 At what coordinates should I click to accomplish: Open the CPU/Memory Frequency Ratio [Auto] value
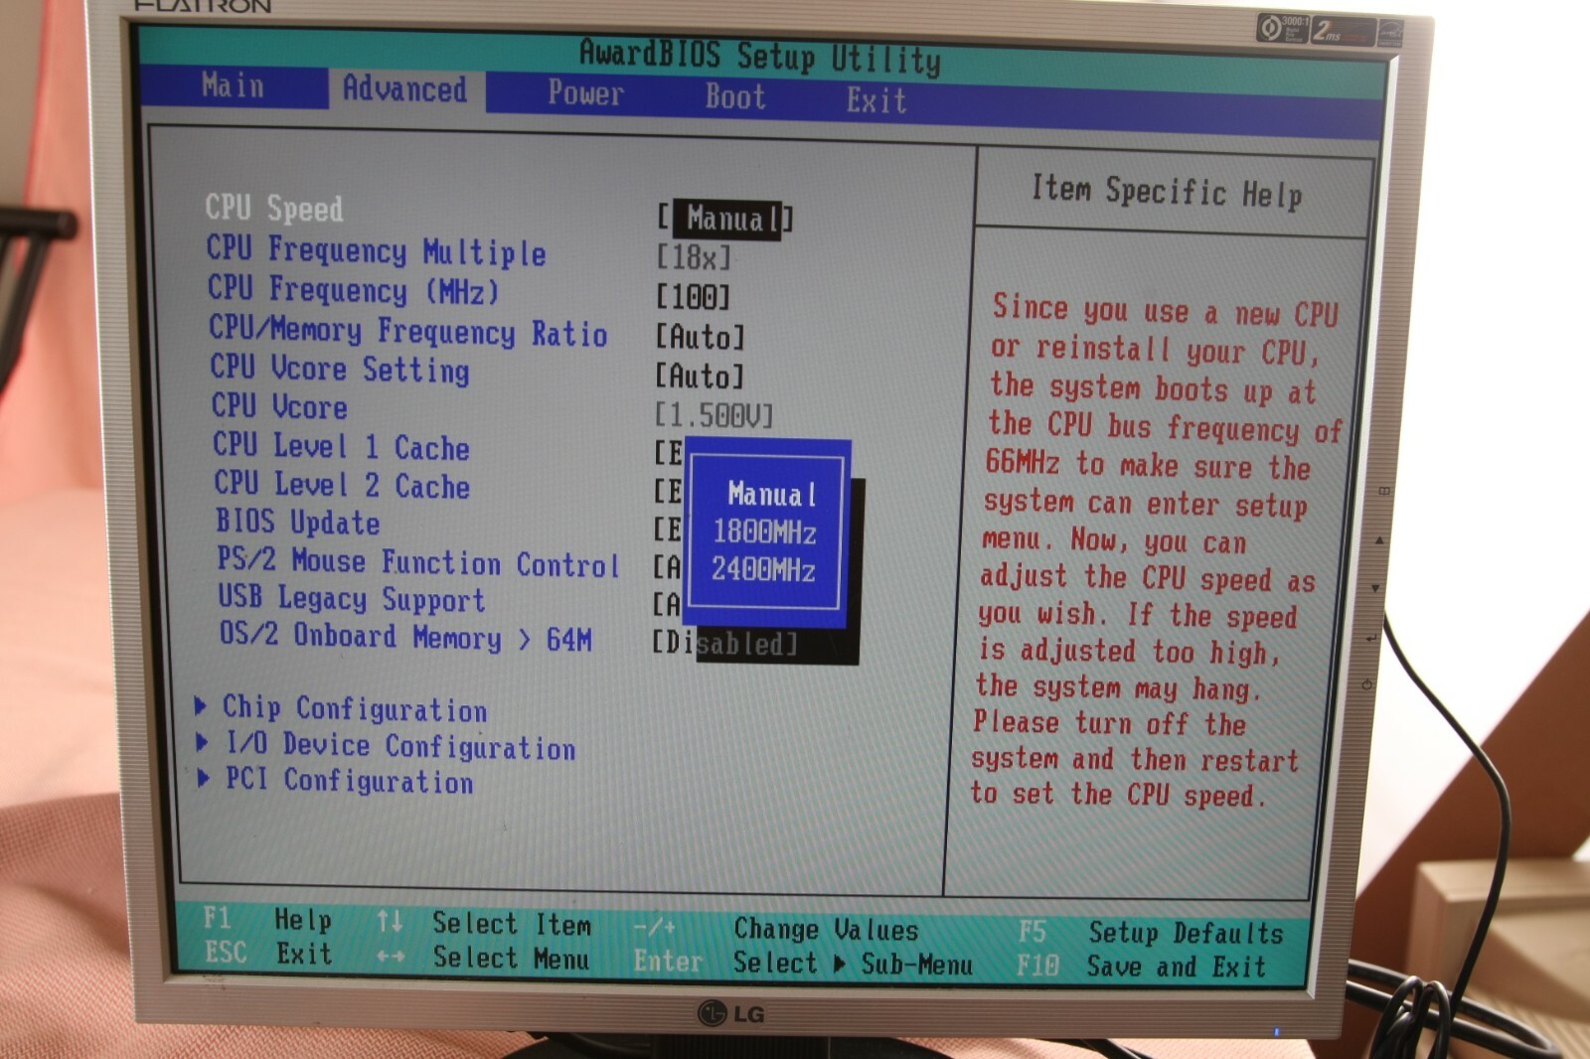pyautogui.click(x=700, y=337)
